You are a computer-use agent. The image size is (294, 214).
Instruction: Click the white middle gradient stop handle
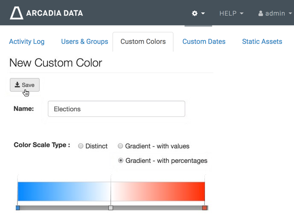coord(111,208)
